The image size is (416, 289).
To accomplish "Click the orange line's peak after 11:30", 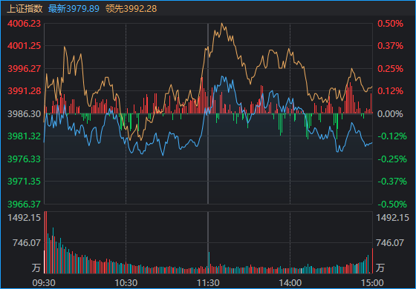I will [x=222, y=24].
